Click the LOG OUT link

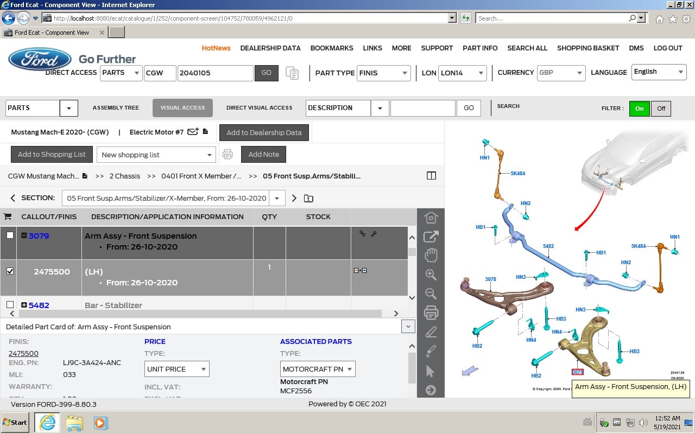click(668, 48)
